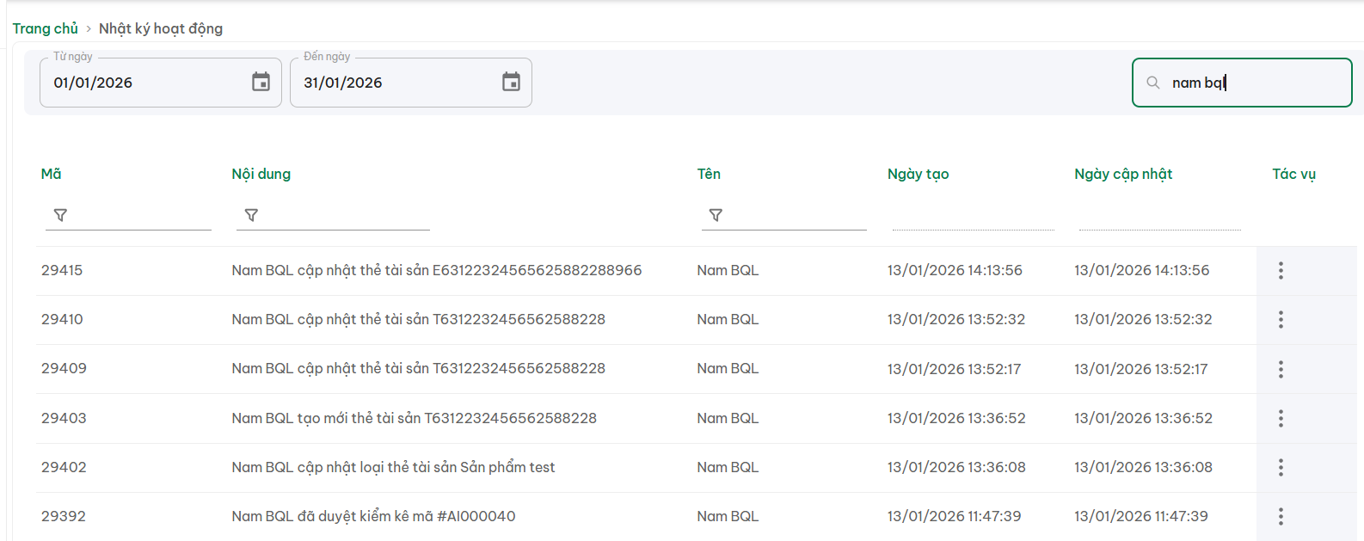Expand action options for row 29403

coord(1281,418)
